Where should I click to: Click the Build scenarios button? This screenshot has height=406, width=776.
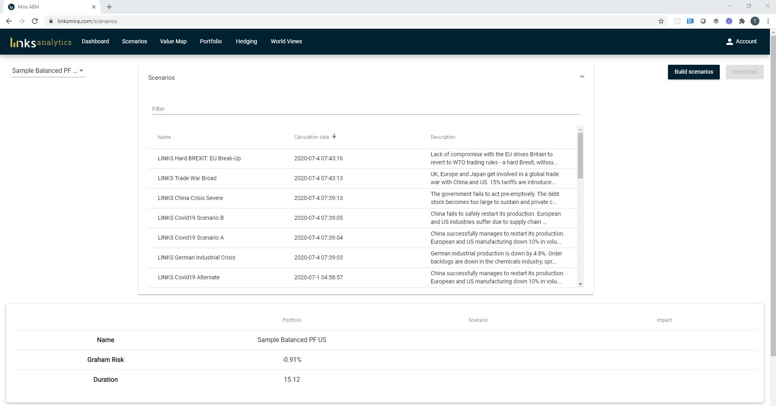click(x=693, y=72)
